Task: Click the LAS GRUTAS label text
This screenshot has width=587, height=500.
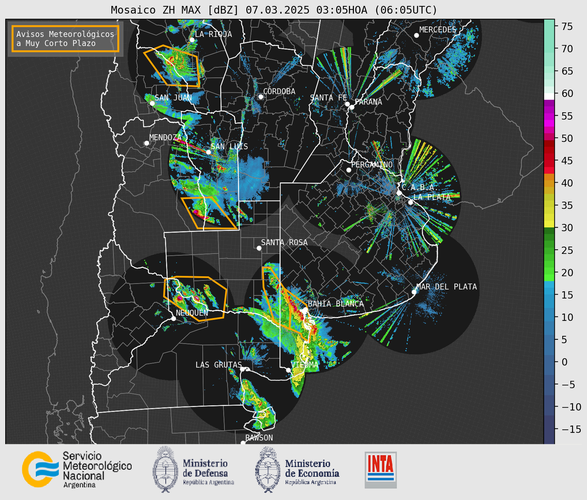Action: point(219,365)
